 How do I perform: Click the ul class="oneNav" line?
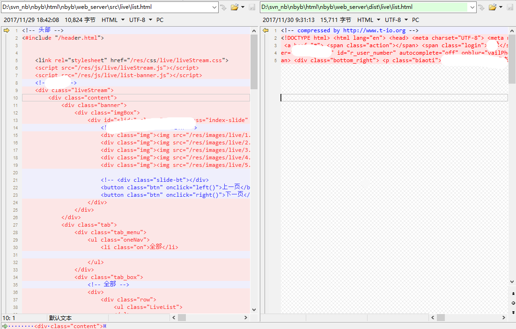click(118, 240)
